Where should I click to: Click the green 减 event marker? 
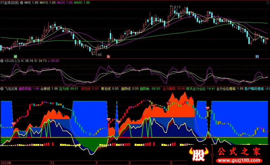(x=15, y=56)
